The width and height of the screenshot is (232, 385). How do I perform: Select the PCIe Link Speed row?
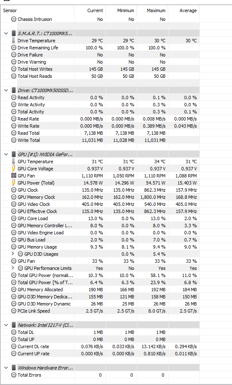(x=100, y=311)
